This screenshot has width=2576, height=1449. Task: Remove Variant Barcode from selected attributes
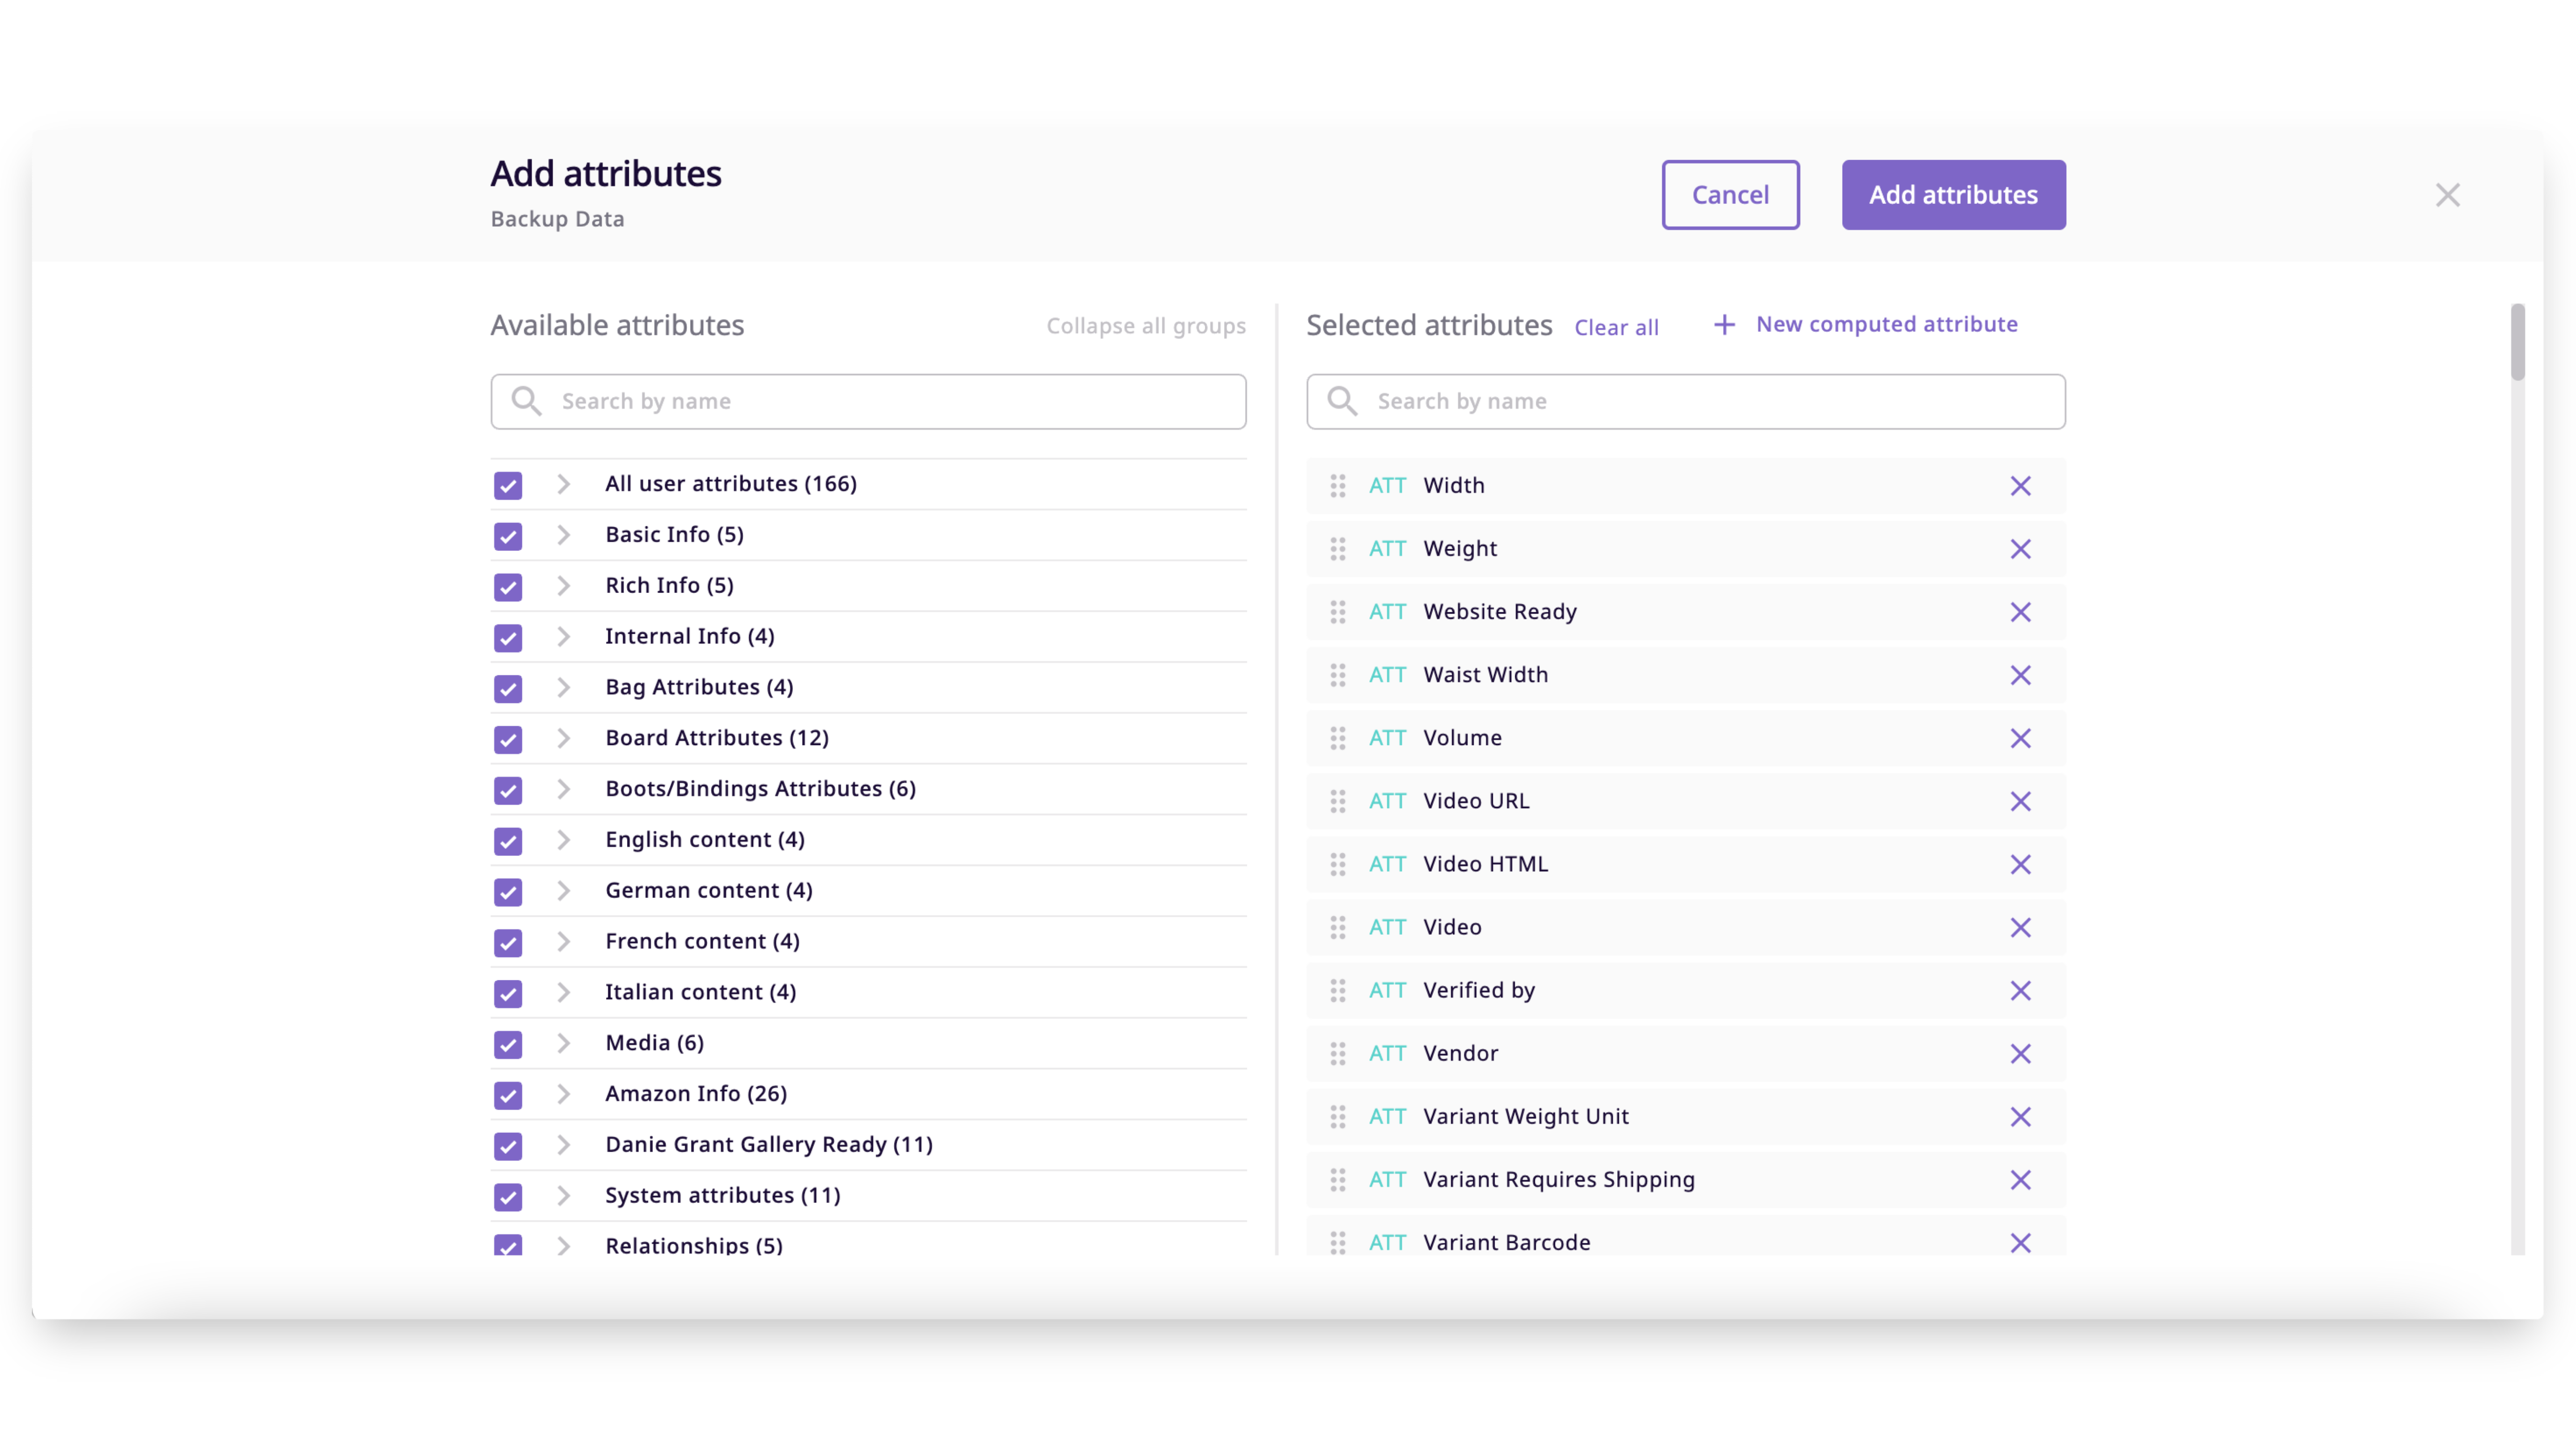pos(2020,1242)
